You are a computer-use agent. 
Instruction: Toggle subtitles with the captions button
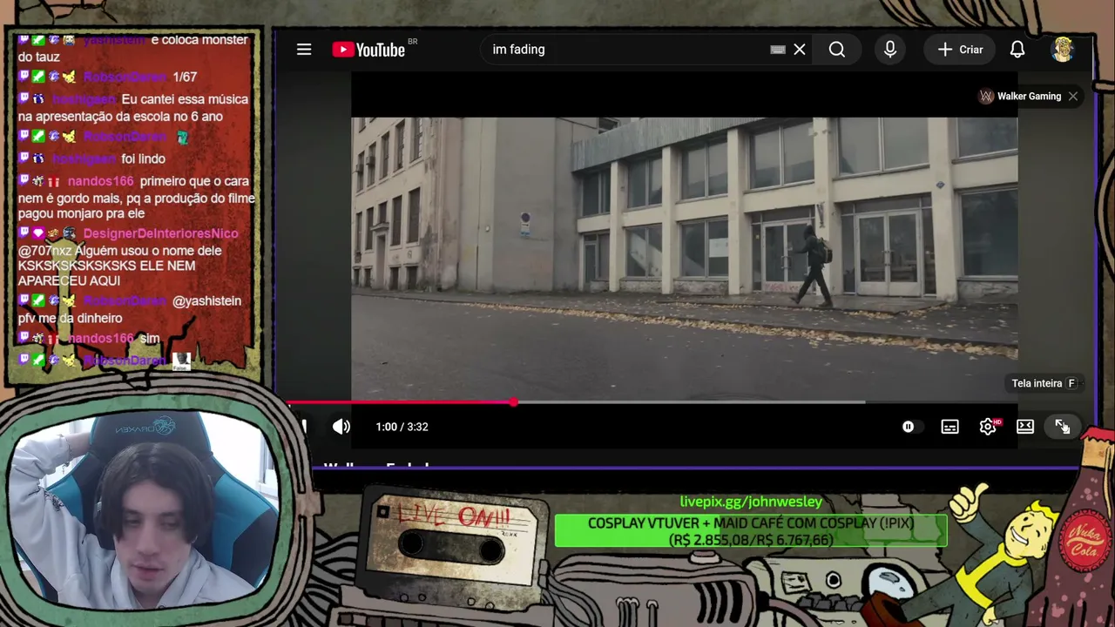pos(949,427)
